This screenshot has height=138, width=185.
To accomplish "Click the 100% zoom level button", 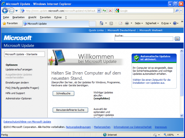I will point(169,135).
